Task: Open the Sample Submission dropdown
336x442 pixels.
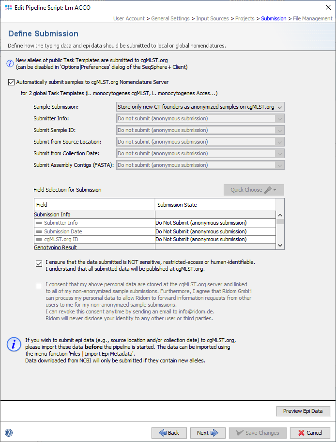Action: coord(200,107)
